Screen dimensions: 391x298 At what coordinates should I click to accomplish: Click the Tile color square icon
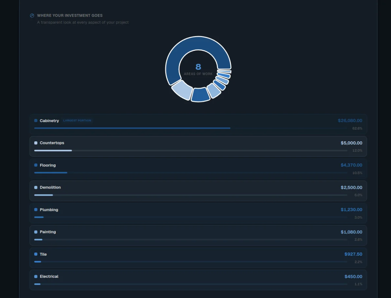pyautogui.click(x=36, y=254)
